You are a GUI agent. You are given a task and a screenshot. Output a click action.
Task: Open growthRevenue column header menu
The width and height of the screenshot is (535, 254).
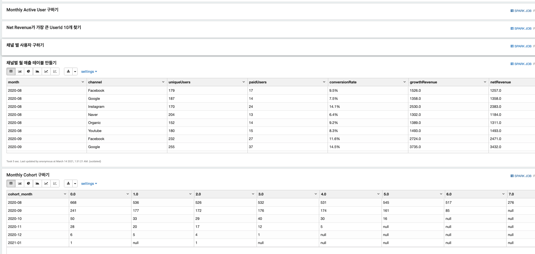point(485,82)
